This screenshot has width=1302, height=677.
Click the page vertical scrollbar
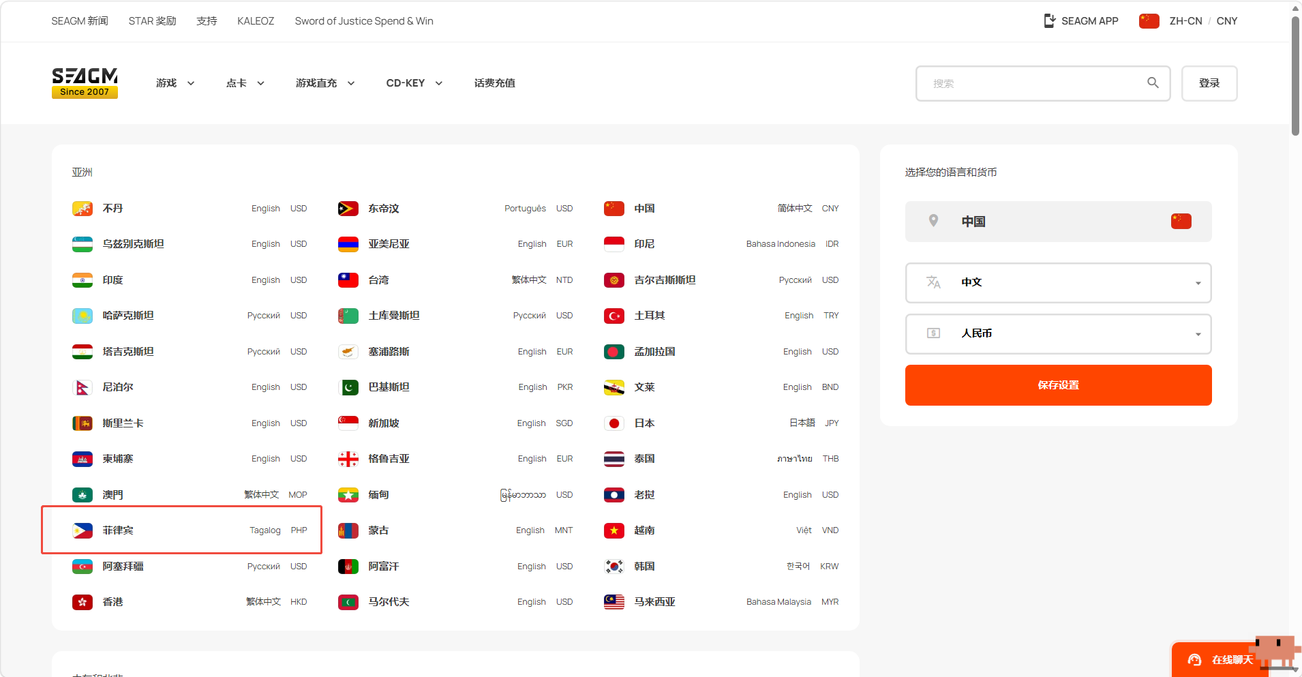click(1295, 75)
